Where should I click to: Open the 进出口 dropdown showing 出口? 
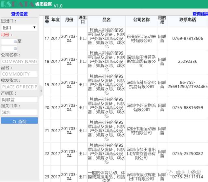point(19,28)
